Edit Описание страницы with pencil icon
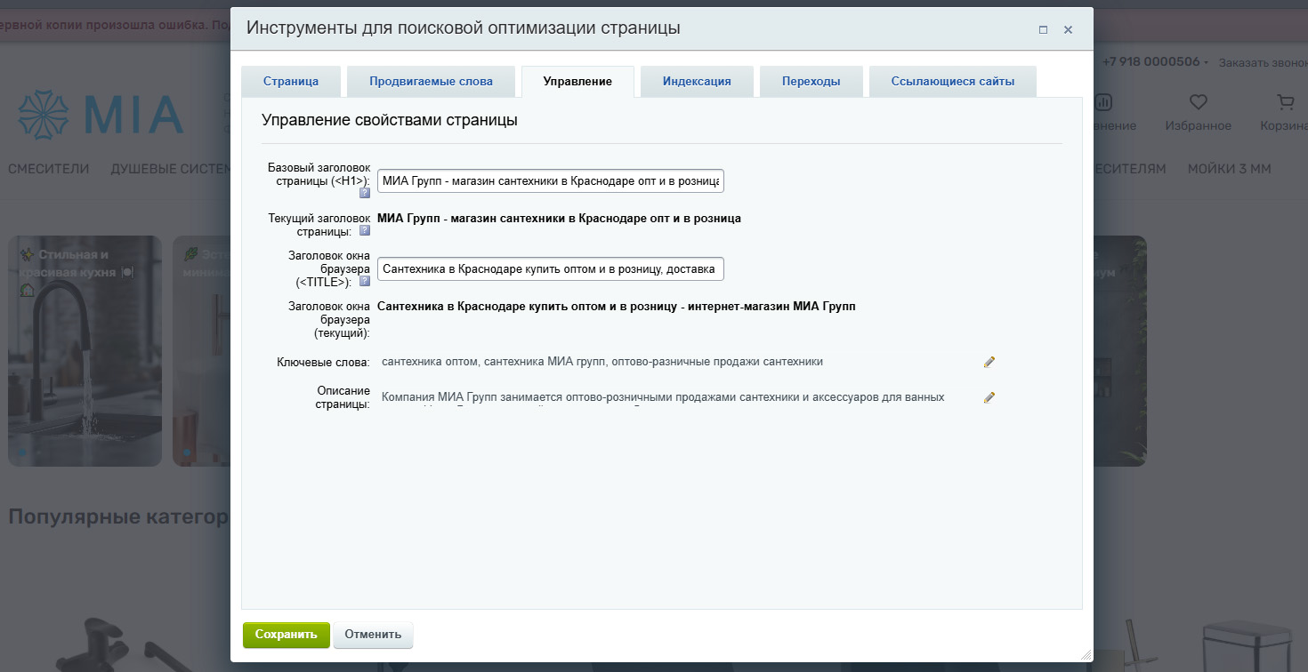The width and height of the screenshot is (1308, 672). [x=989, y=397]
